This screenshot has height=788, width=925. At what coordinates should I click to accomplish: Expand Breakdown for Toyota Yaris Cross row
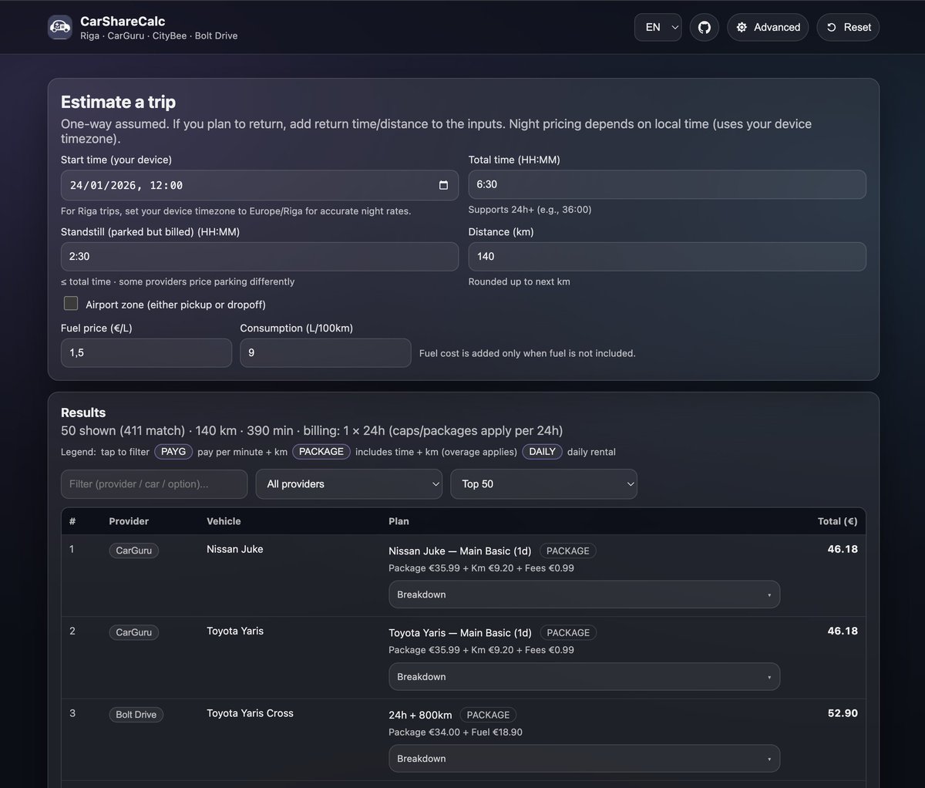[x=584, y=759]
